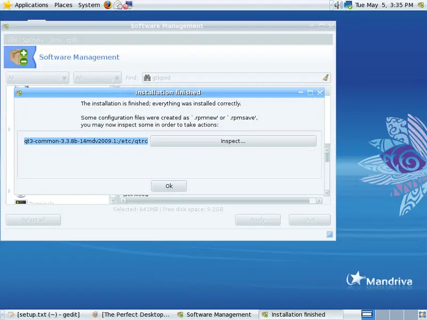
Task: Open File menu in Software Management
Action: 12,39
